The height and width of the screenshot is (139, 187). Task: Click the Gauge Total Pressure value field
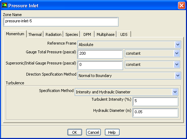pos(100,54)
